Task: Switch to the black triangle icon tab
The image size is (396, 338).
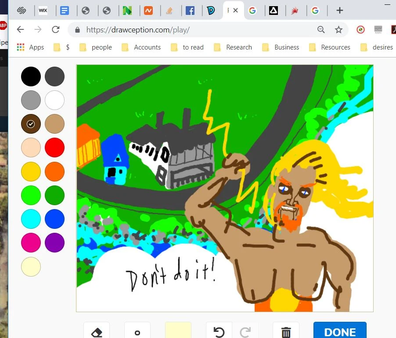Action: tap(273, 11)
